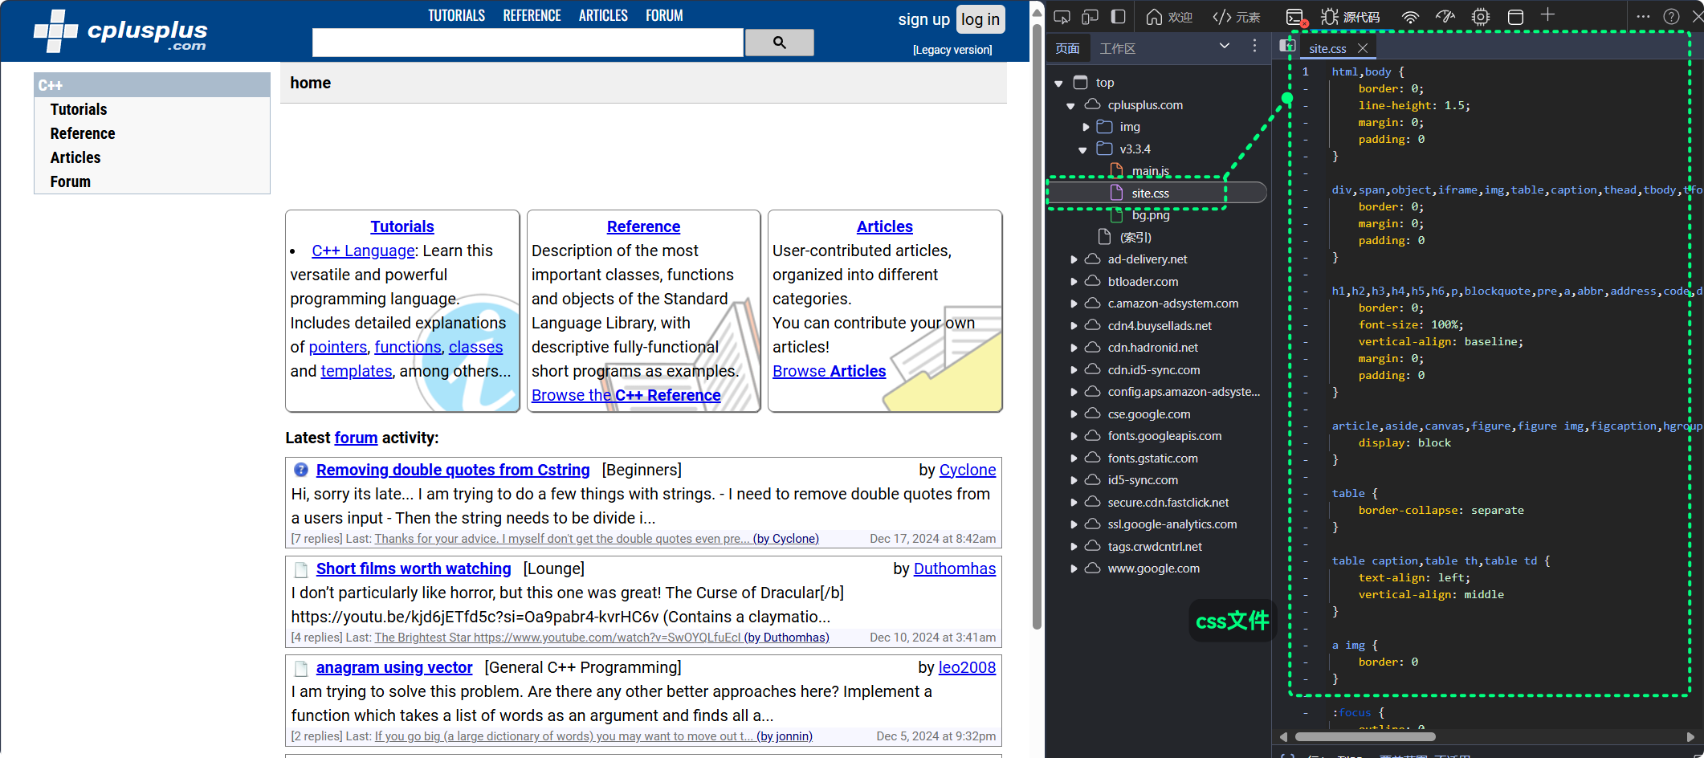Click the magnifier search button
Image resolution: width=1704 pixels, height=758 pixels.
tap(779, 43)
